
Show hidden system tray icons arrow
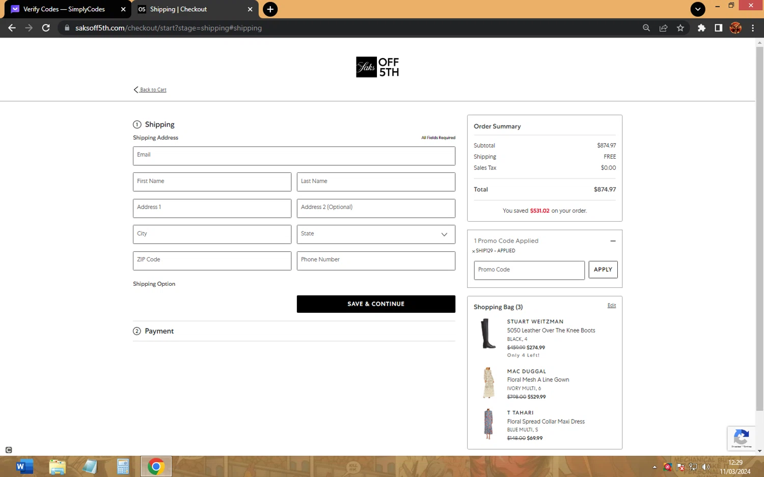654,467
